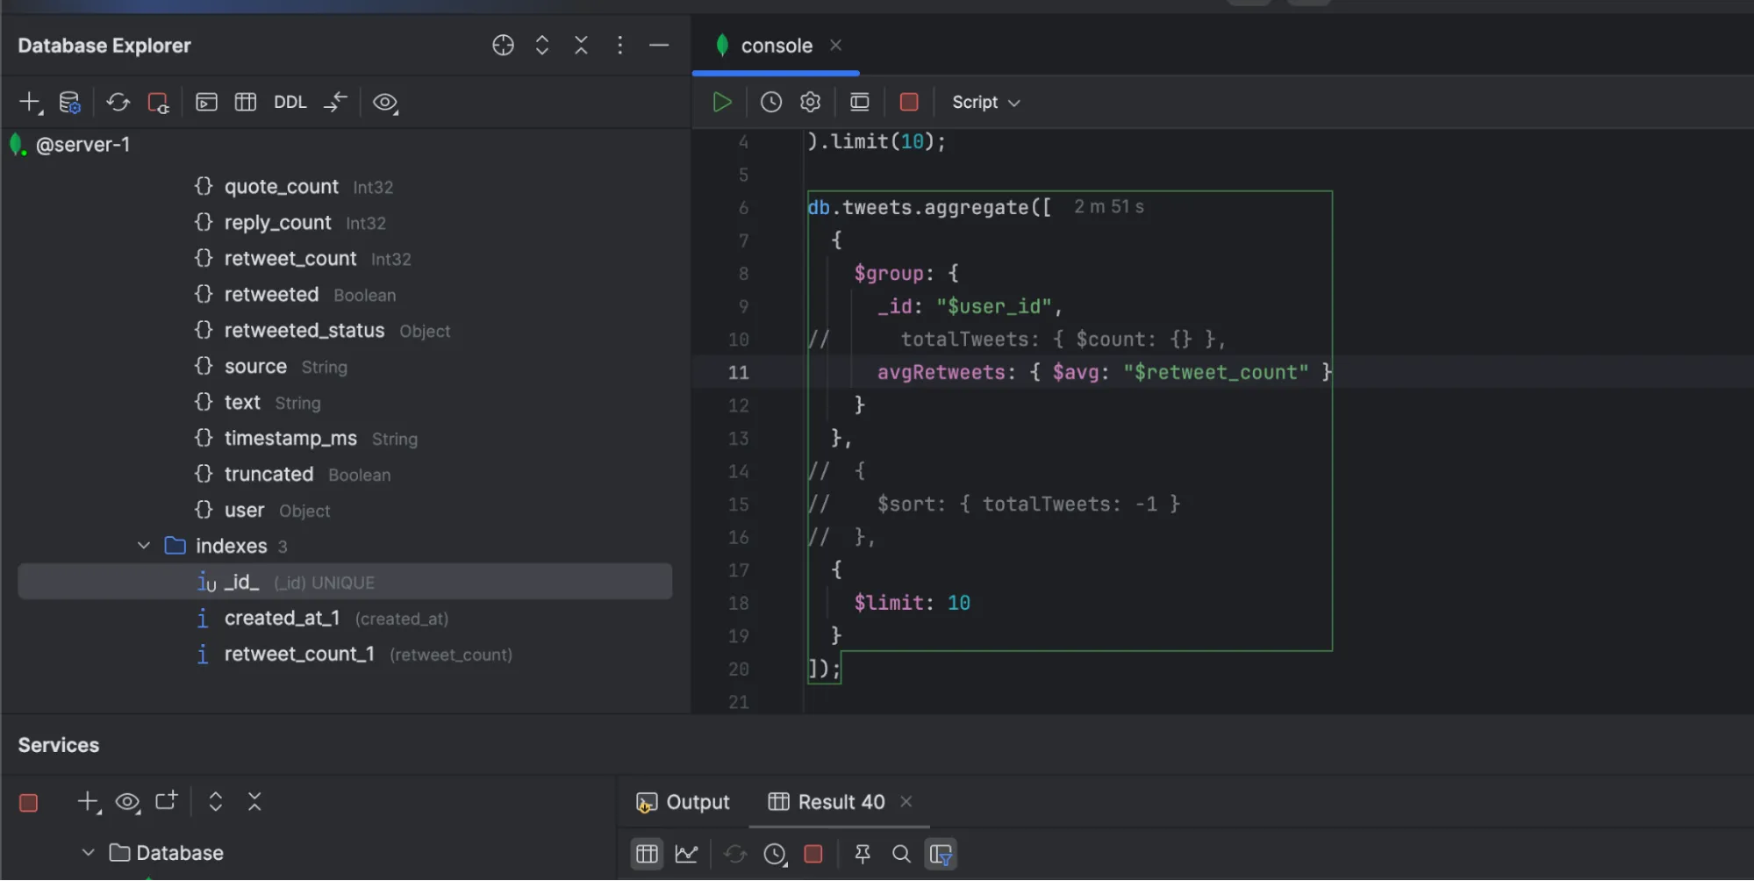Toggle the result filter panel icon

point(941,854)
